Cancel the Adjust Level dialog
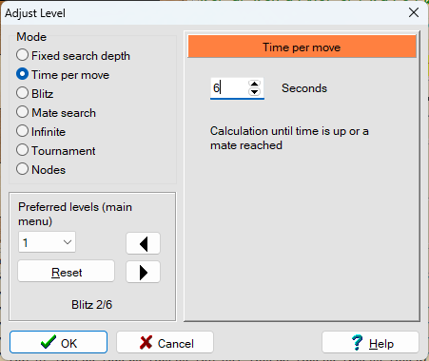Viewport: 429px width, 361px height. (x=165, y=342)
